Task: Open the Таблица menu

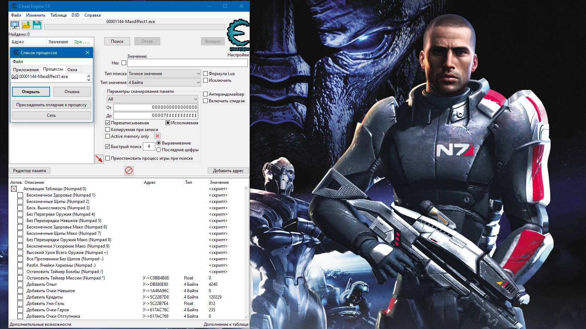Action: (58, 15)
